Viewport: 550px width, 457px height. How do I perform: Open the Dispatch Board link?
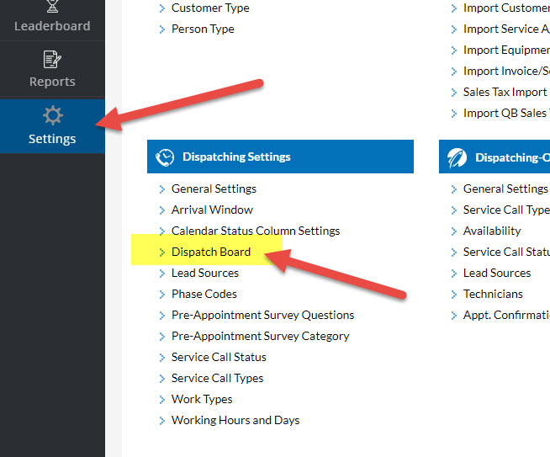point(210,252)
